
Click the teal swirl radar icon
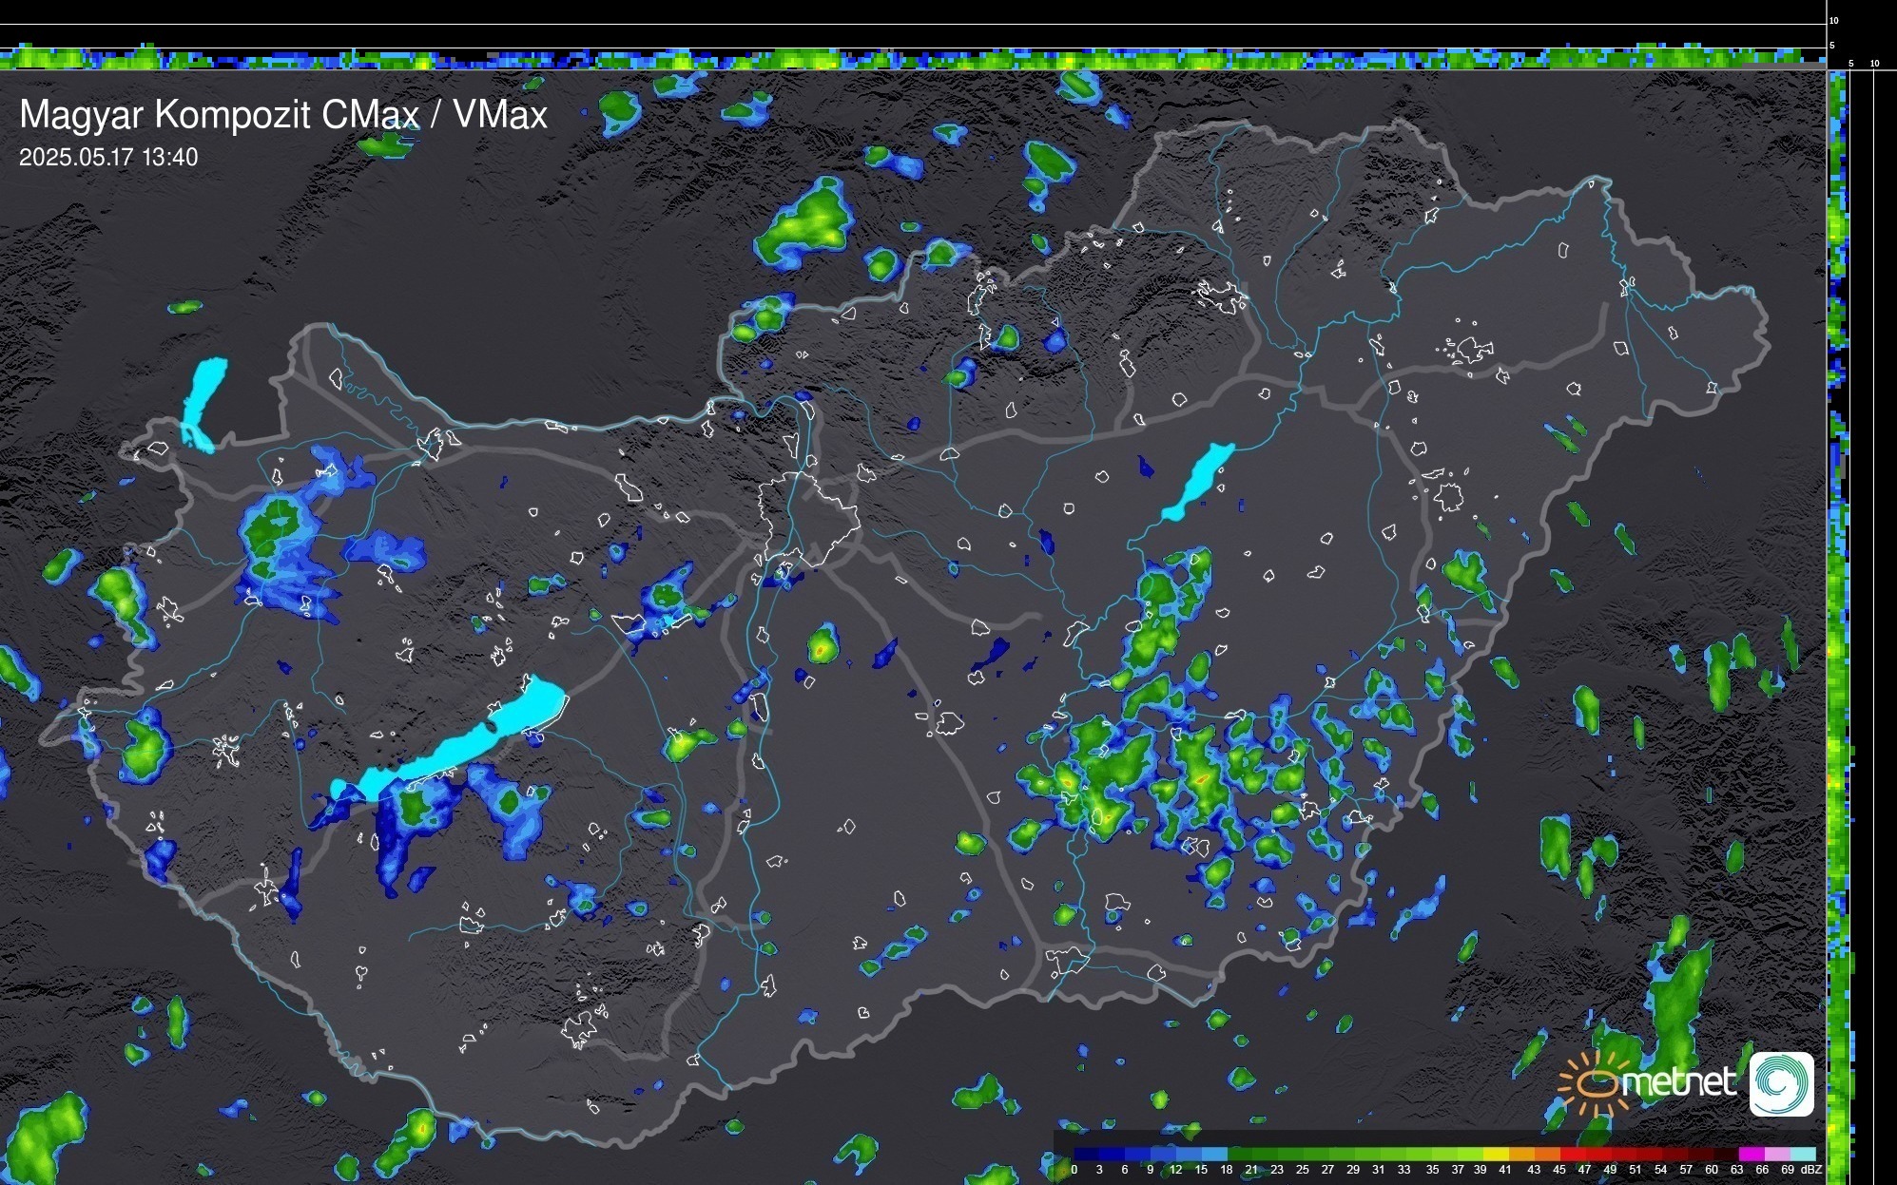[x=1781, y=1083]
